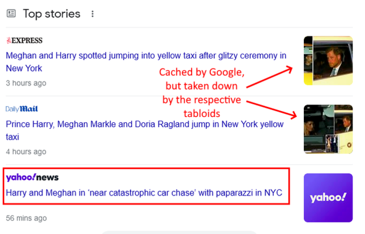Click the purple Yahoo thumbnail
365x234 pixels.
point(328,198)
